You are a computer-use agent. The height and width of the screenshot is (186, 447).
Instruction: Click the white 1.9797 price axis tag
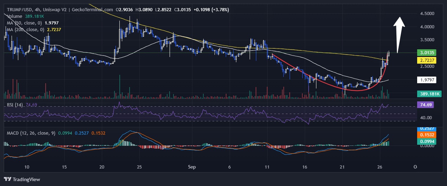coord(426,80)
